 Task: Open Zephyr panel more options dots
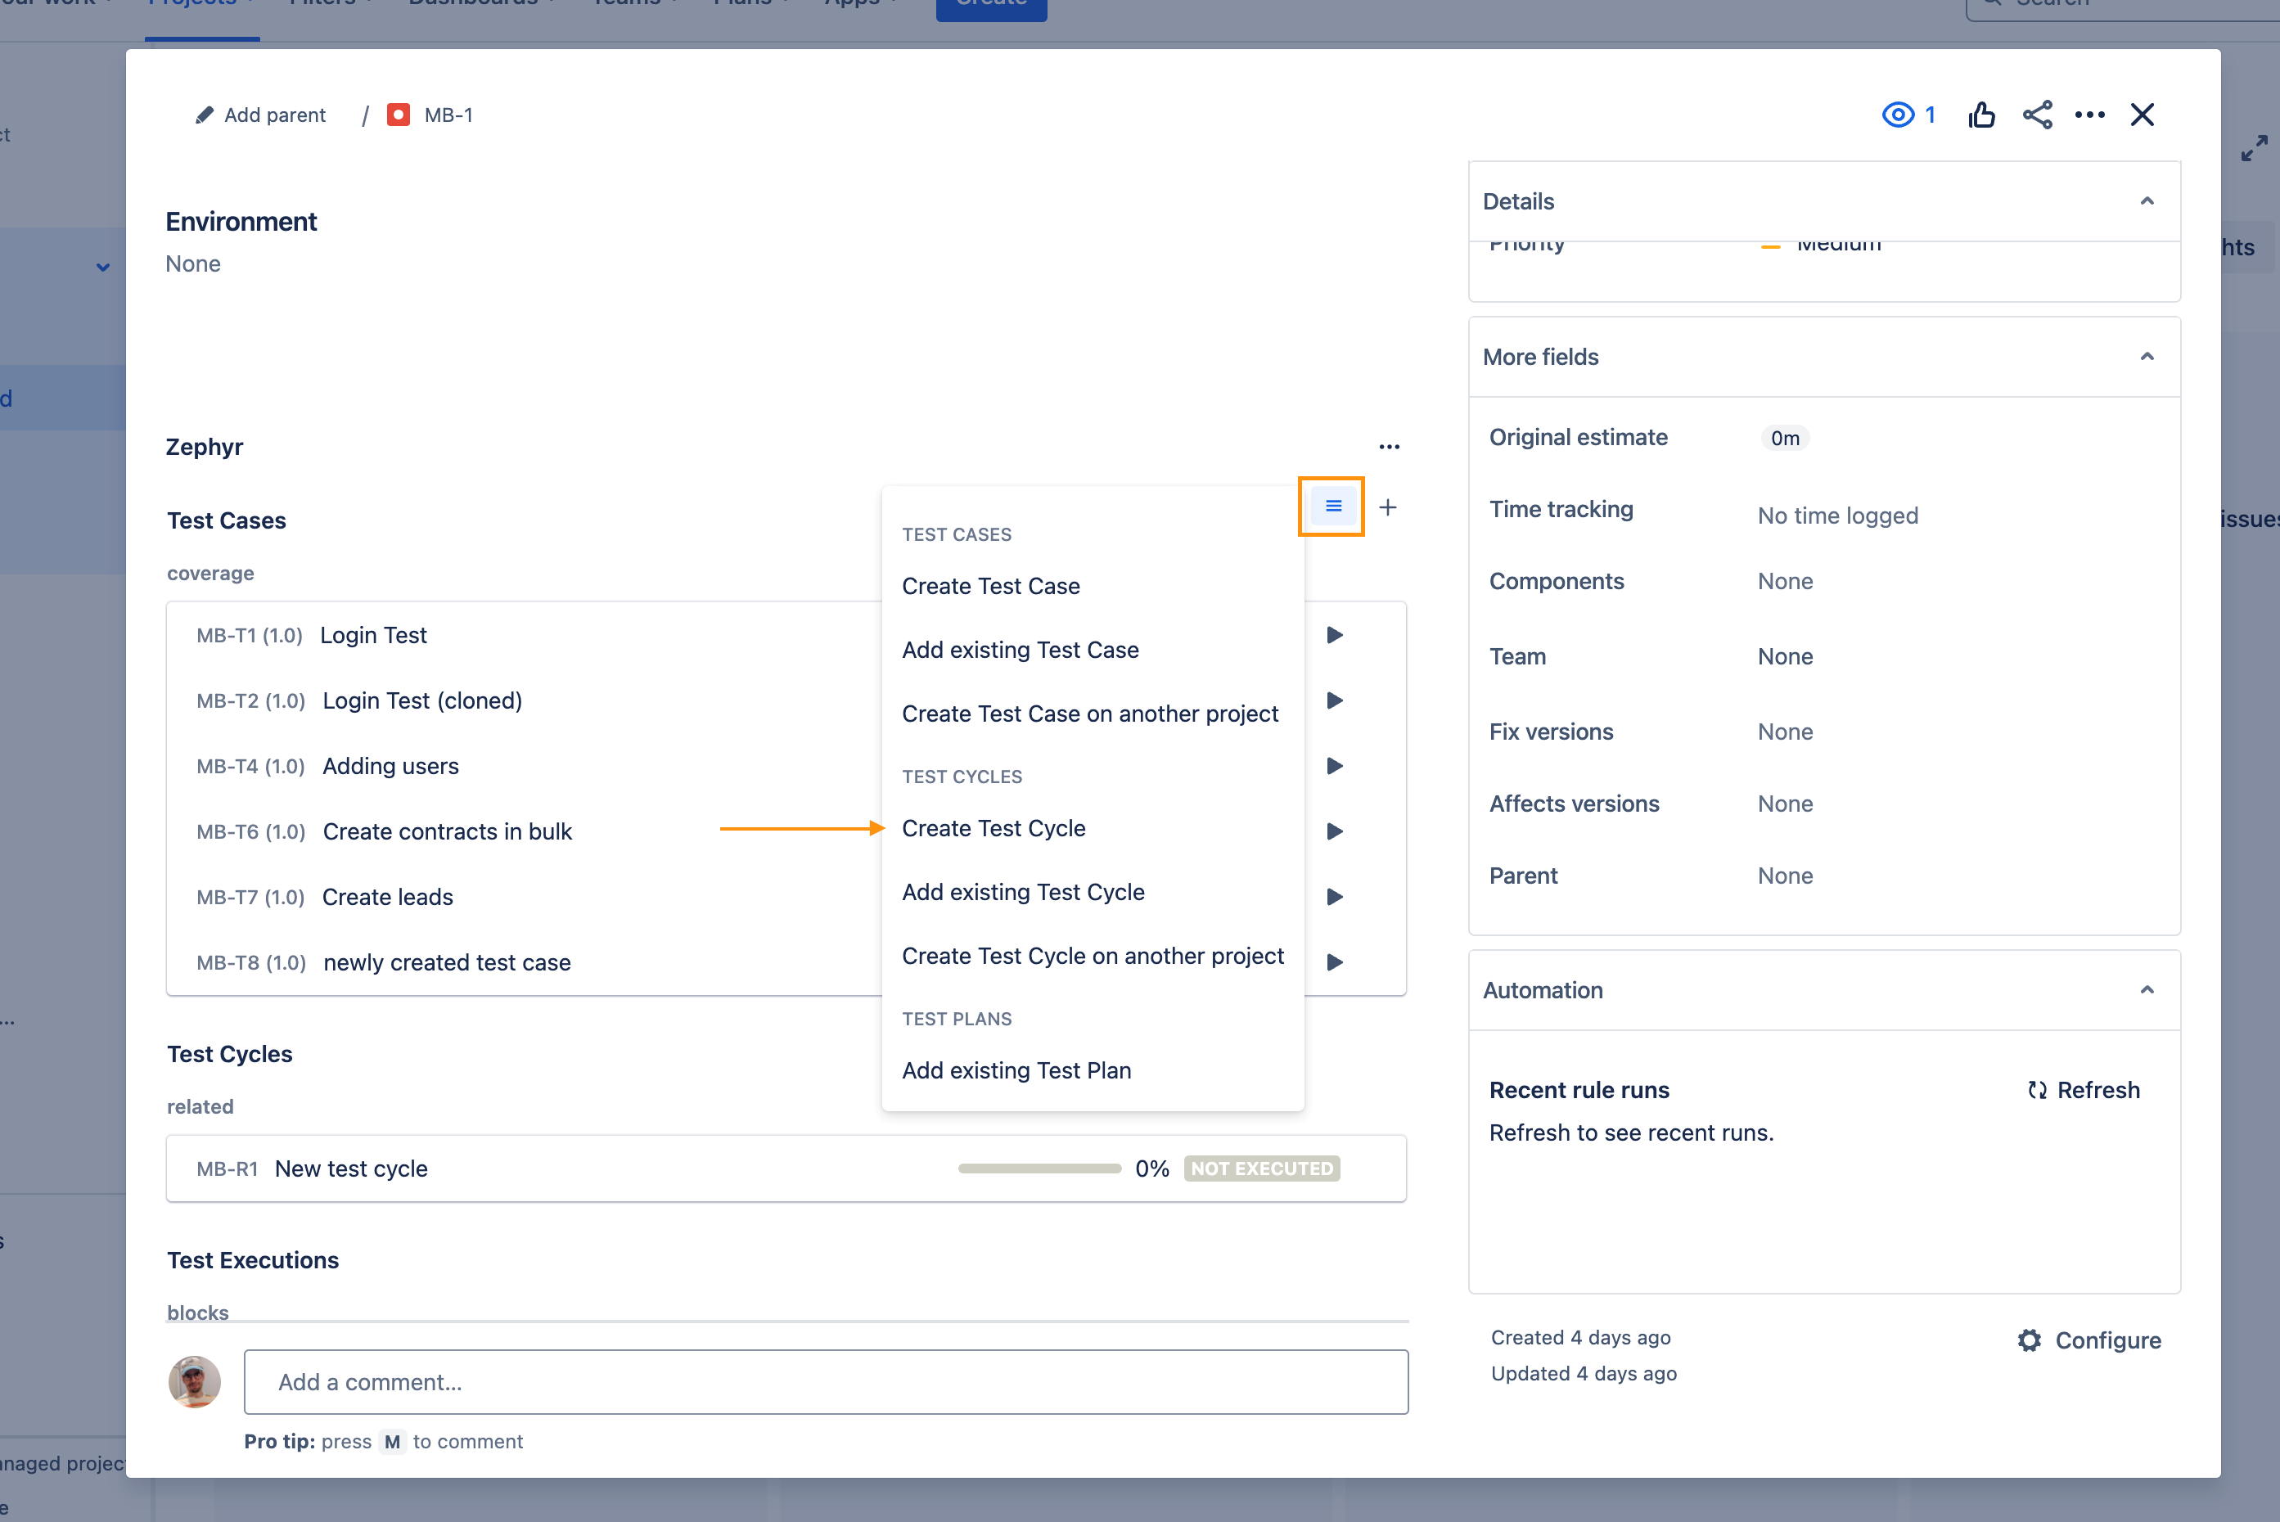[x=1389, y=448]
